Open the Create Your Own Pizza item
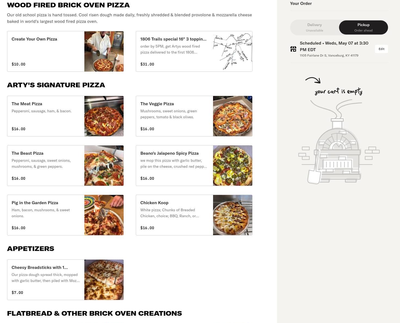The height and width of the screenshot is (323, 400). click(65, 51)
